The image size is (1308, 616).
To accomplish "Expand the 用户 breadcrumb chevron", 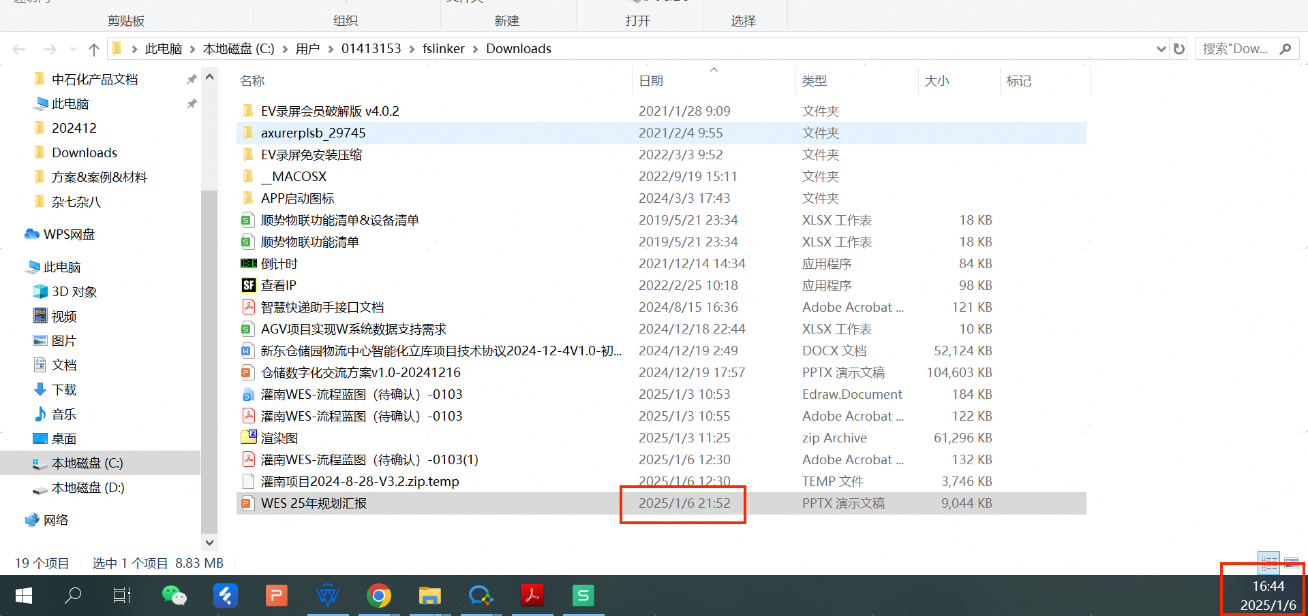I will [x=331, y=49].
